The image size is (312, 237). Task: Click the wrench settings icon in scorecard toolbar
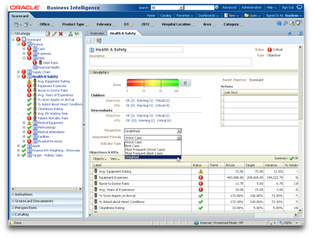point(285,24)
